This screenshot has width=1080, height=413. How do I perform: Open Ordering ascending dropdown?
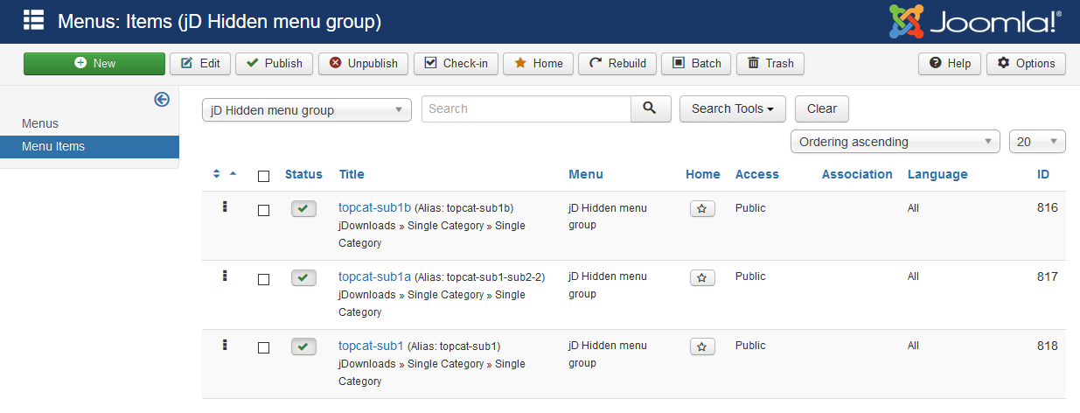(x=895, y=142)
